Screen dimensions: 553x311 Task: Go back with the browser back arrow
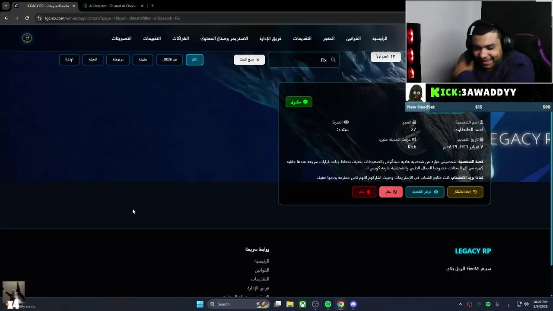[x=6, y=18]
